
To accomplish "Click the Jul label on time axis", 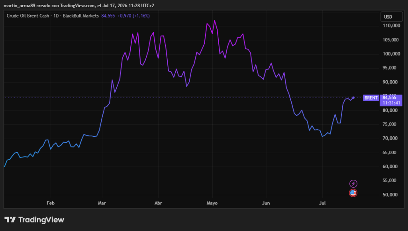I will [322, 203].
